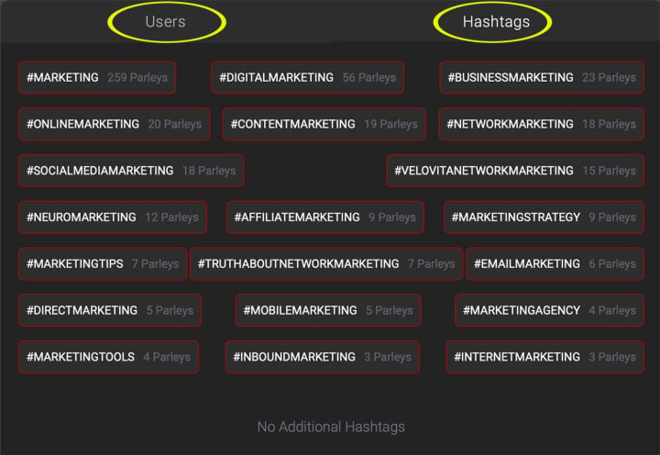Open the #ONLINEMARKETING hashtag
The width and height of the screenshot is (660, 455).
point(114,124)
